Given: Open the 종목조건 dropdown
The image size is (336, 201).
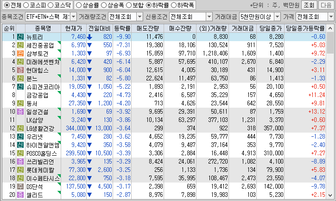Looking at the screenshot, I should point(73,17).
